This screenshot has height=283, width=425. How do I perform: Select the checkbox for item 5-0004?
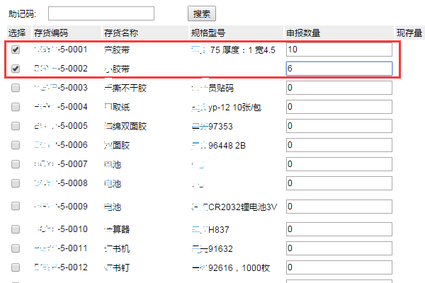[16, 107]
